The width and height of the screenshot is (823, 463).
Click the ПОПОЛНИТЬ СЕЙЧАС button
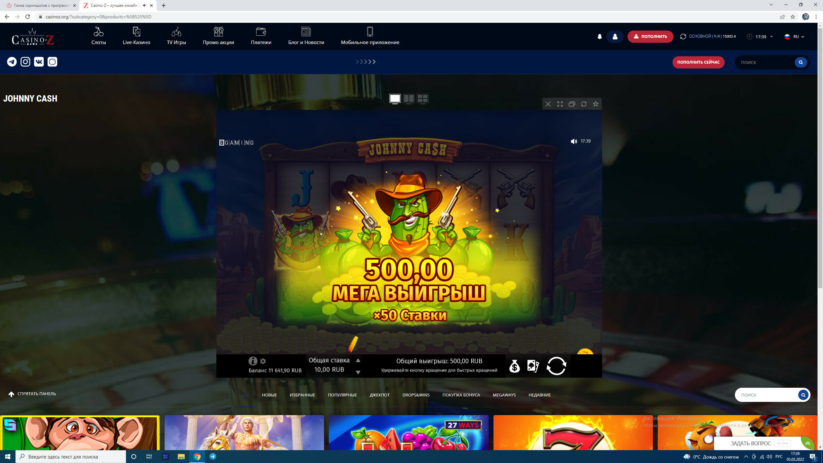698,62
